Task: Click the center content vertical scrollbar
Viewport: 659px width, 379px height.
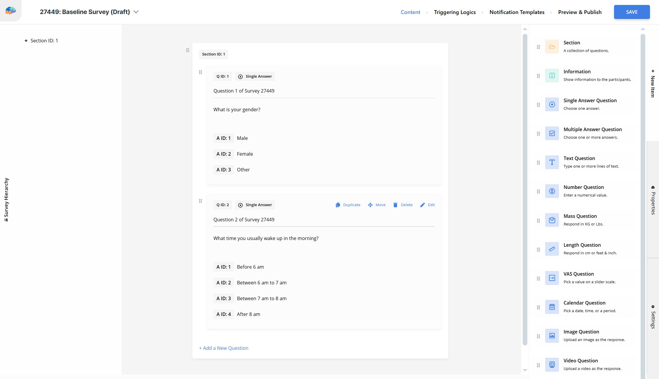Action: point(525,190)
